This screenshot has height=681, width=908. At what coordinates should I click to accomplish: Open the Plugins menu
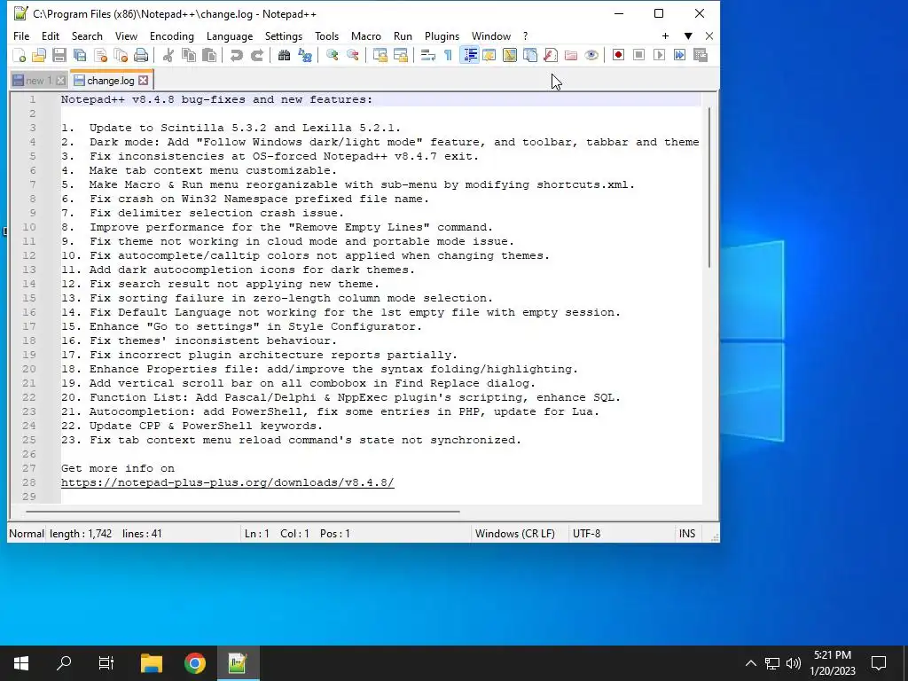tap(442, 35)
